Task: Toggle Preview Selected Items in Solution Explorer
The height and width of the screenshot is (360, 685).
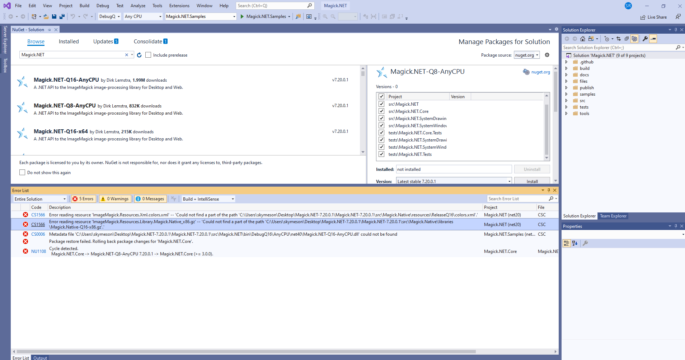Action: click(x=635, y=39)
